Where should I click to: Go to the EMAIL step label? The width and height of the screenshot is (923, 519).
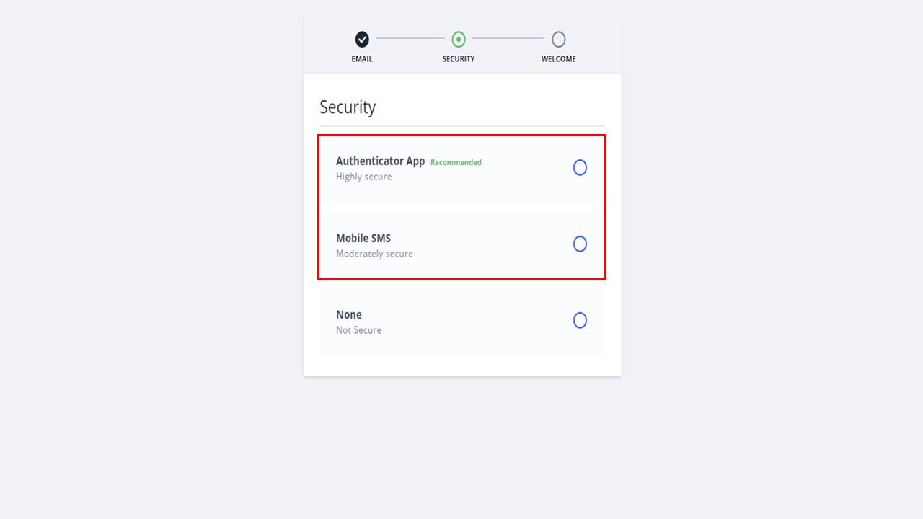(x=362, y=59)
